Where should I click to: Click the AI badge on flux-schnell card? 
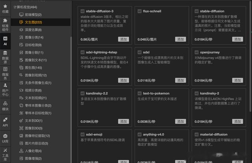[139, 11]
